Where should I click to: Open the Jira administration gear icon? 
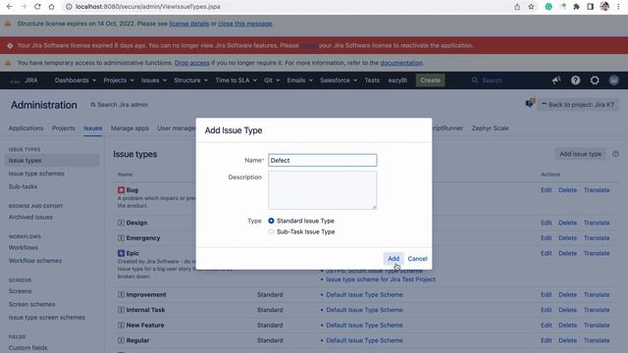point(595,80)
